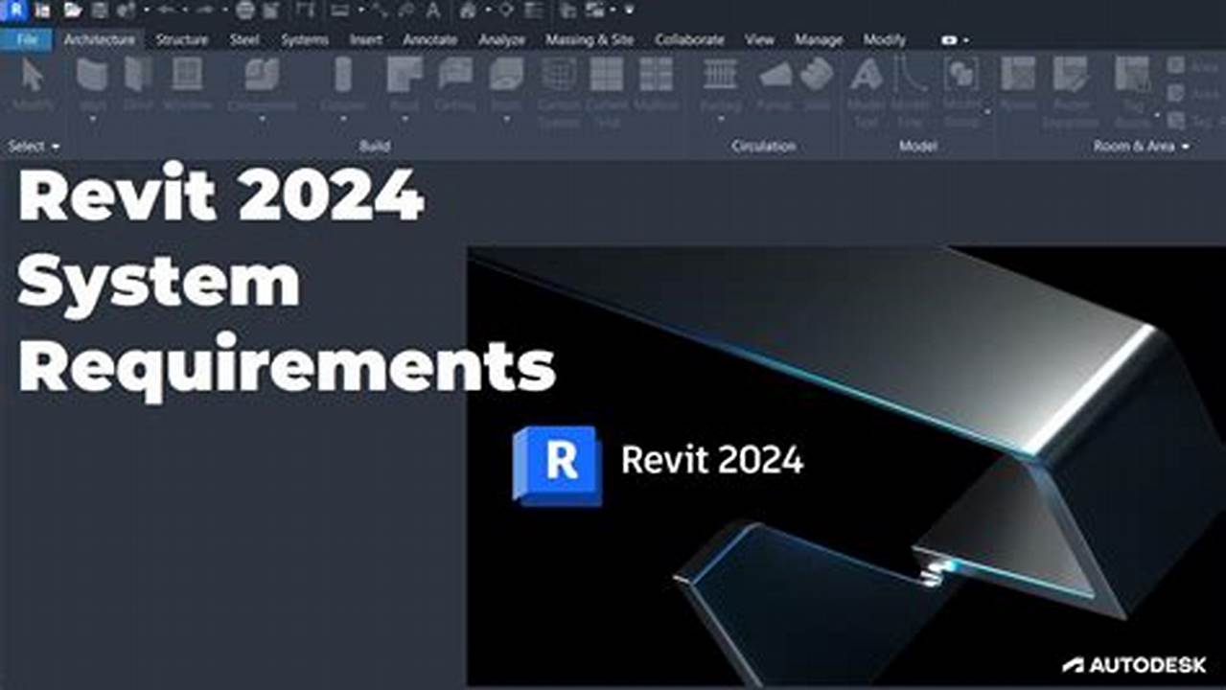Open the Component dropdown
This screenshot has width=1226, height=690.
pyautogui.click(x=261, y=118)
